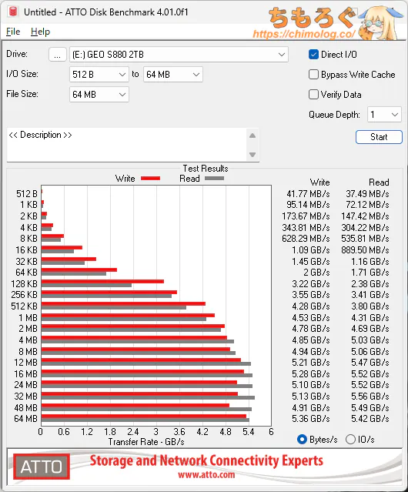This screenshot has width=408, height=492.
Task: Click the gray Read legend swatch
Action: pos(214,178)
